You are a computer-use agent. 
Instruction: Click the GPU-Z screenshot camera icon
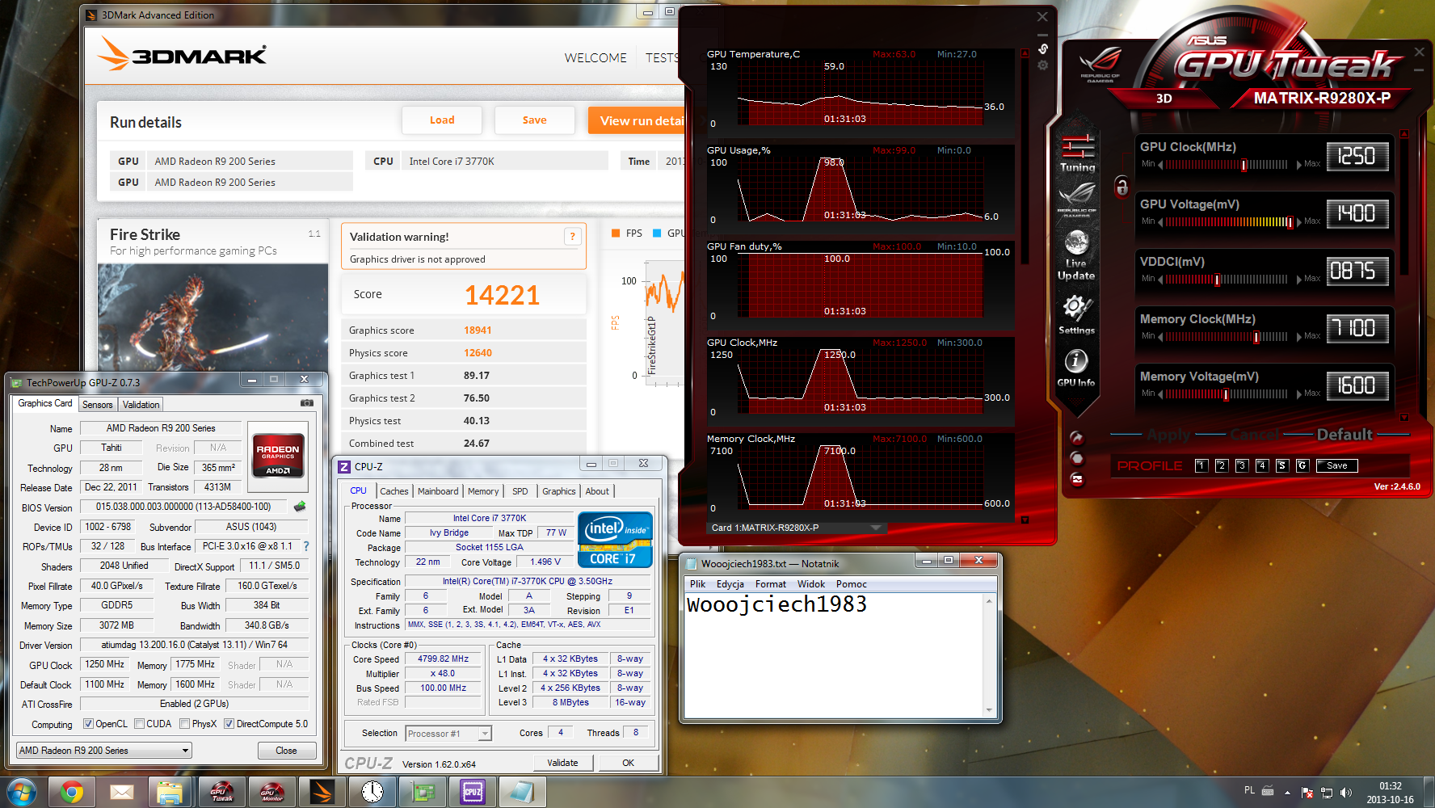(307, 402)
